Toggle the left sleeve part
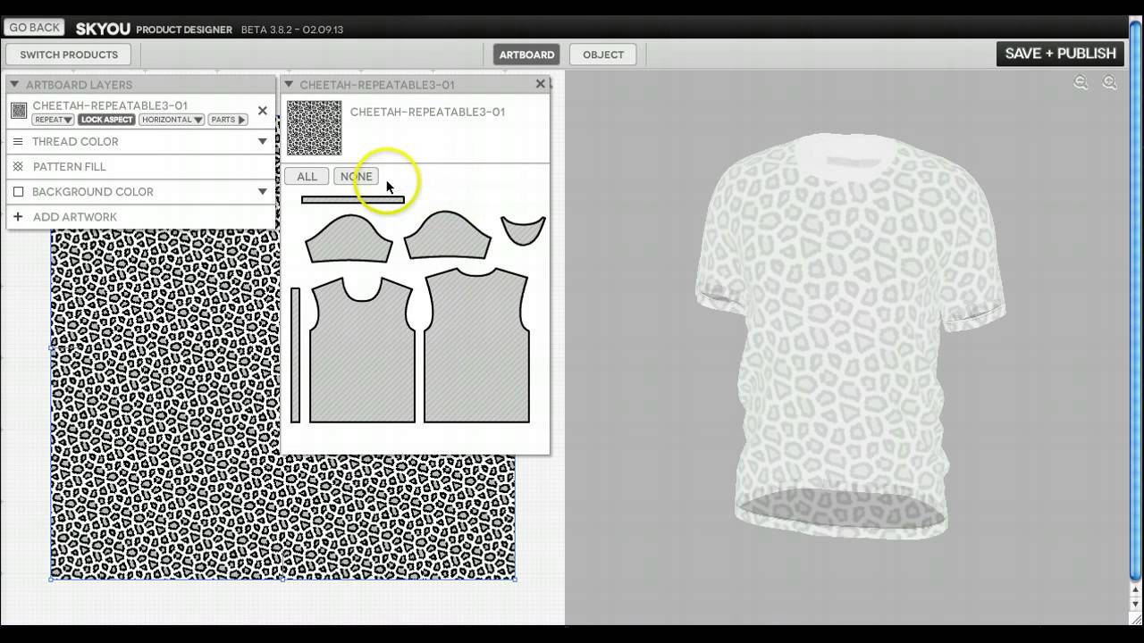Image resolution: width=1144 pixels, height=643 pixels. [349, 238]
